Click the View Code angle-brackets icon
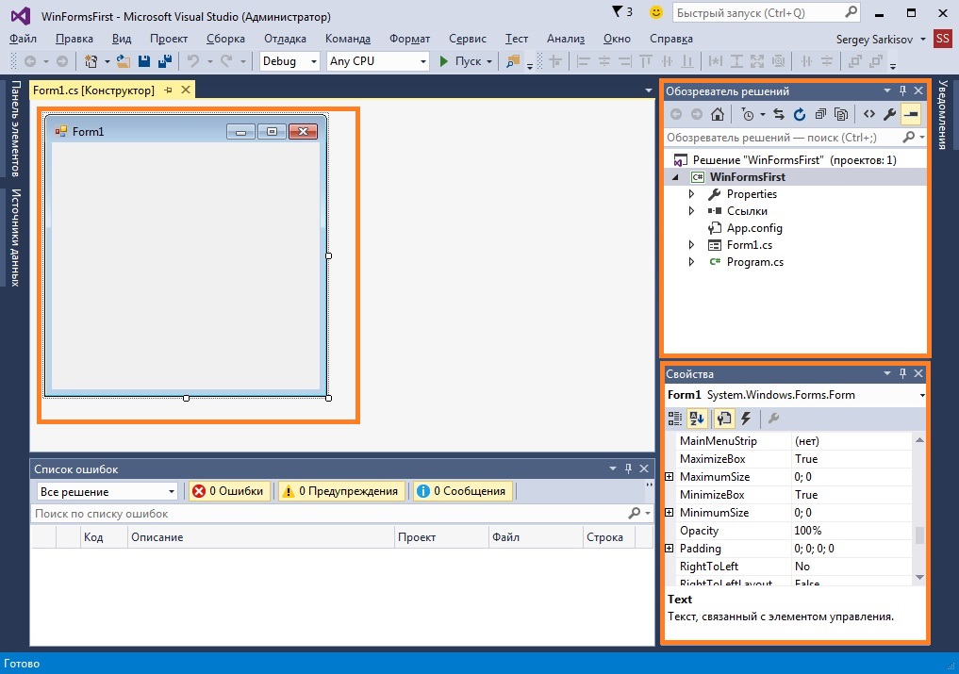This screenshot has width=959, height=674. click(869, 114)
